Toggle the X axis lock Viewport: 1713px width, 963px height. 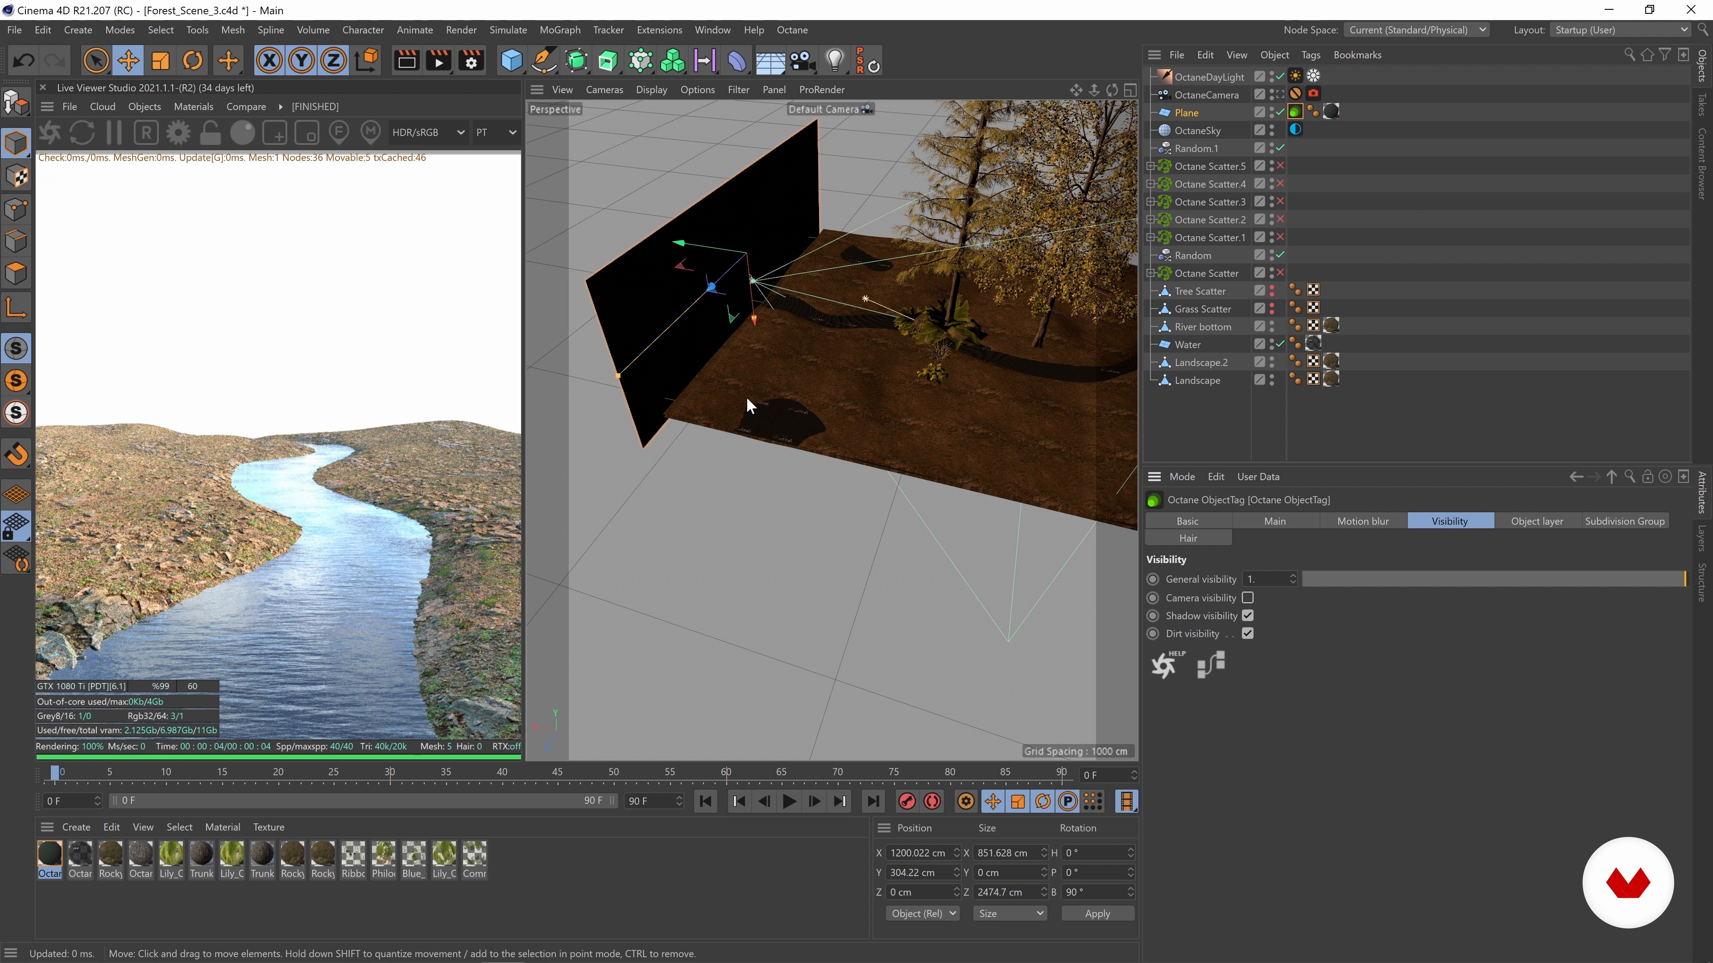(x=269, y=61)
